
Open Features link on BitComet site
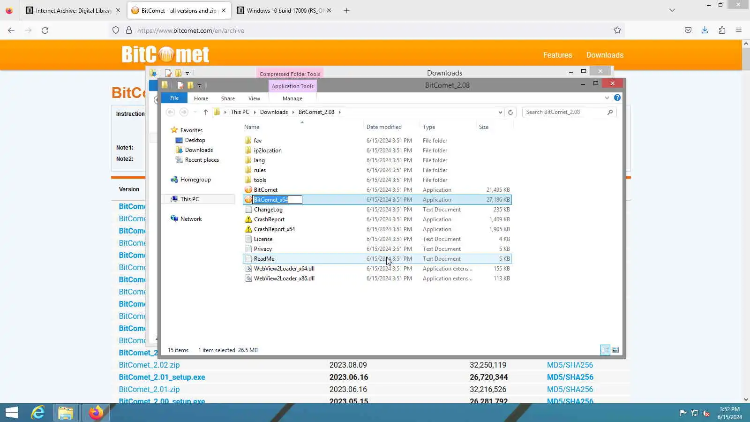[x=558, y=55]
